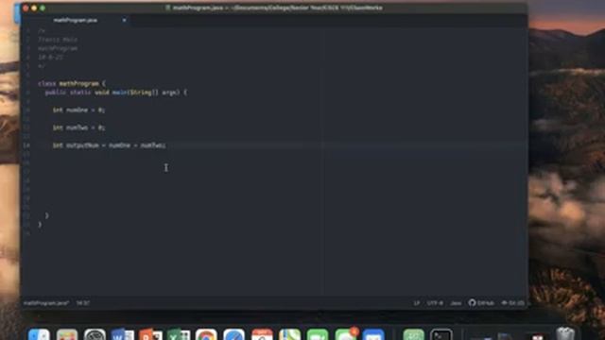The image size is (605, 340).
Task: Close the mathProgram.java tab
Action: (x=124, y=20)
